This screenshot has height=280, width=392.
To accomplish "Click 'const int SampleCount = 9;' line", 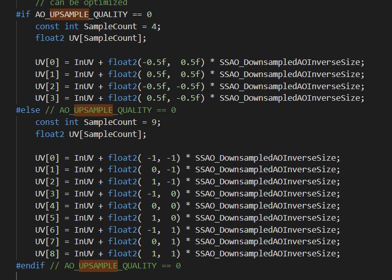I will tap(98, 122).
